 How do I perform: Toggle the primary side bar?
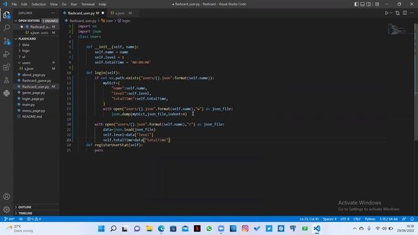357,4
